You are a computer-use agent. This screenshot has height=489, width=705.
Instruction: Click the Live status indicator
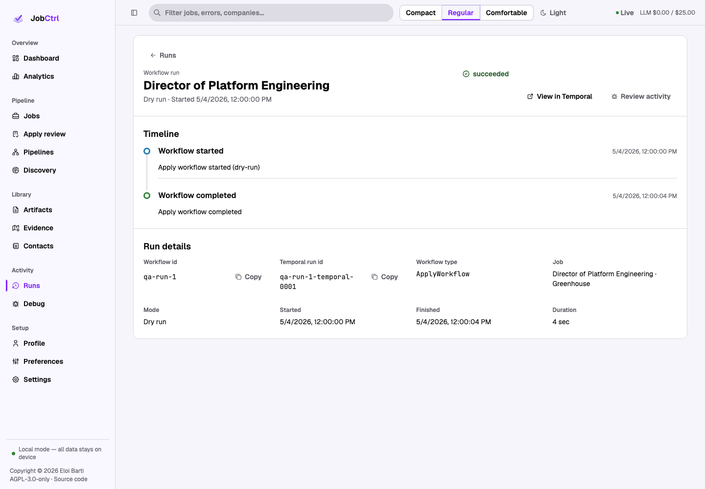click(x=625, y=13)
